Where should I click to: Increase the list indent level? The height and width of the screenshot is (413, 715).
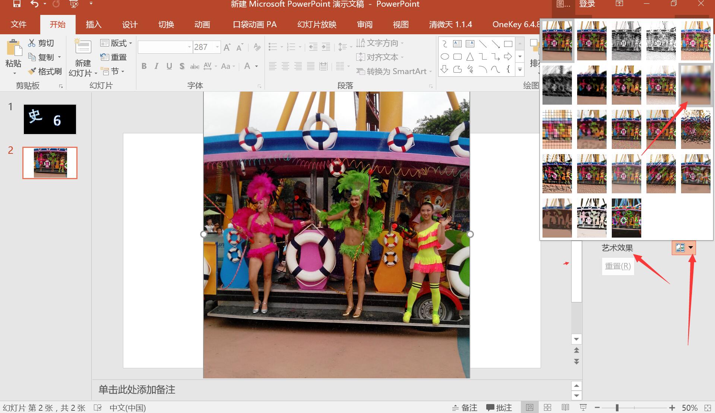(326, 47)
